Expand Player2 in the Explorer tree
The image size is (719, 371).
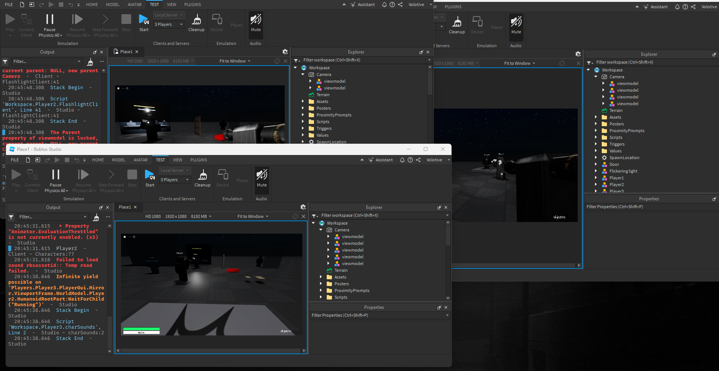pyautogui.click(x=596, y=185)
